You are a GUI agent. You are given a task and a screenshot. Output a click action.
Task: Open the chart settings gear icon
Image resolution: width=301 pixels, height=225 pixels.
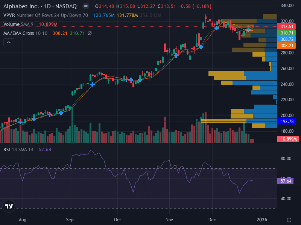tap(289, 220)
